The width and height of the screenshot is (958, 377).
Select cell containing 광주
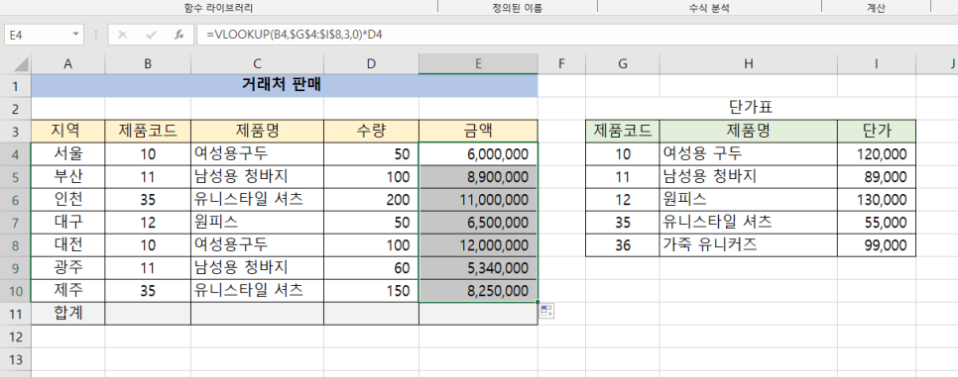[x=67, y=268]
